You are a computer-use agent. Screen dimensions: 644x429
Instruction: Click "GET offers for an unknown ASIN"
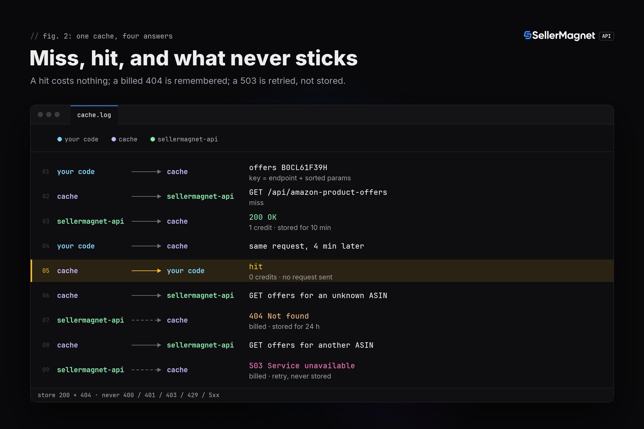click(x=318, y=296)
